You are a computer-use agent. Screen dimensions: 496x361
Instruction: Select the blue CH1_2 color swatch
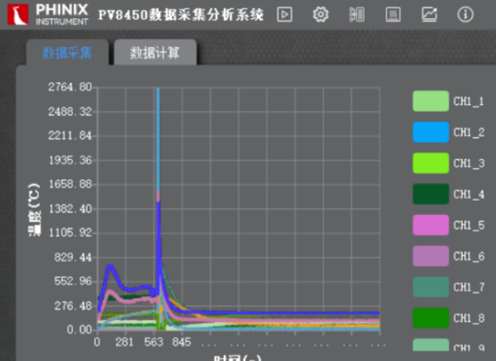(431, 132)
